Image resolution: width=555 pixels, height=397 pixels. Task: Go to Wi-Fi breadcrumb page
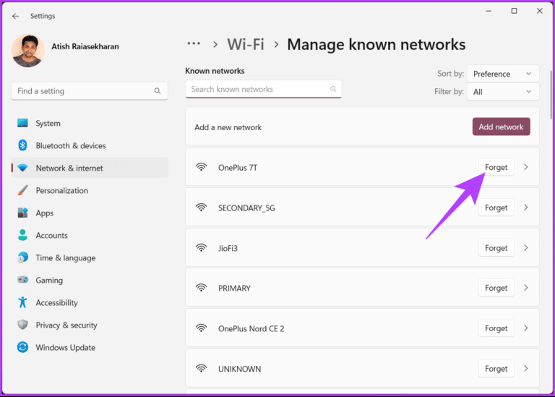(246, 45)
